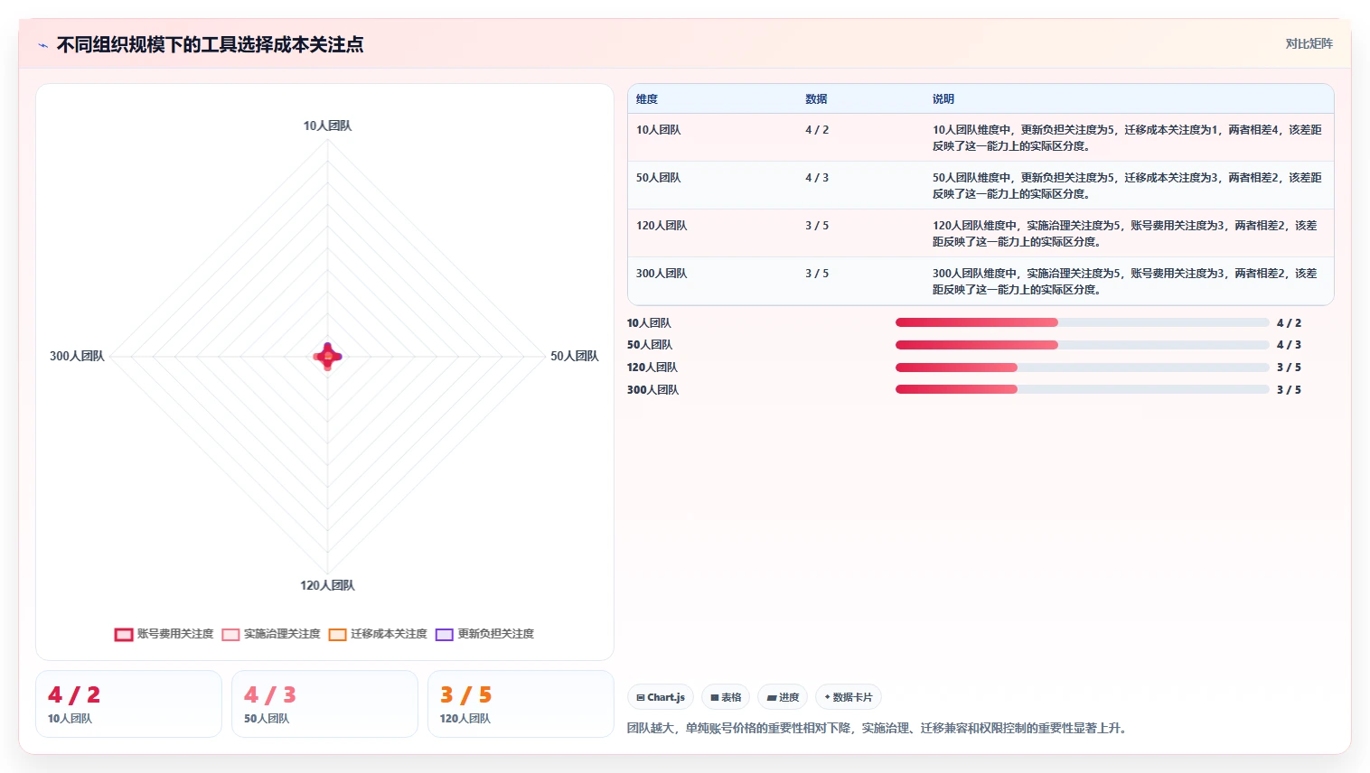The image size is (1370, 773).
Task: Open the 4 / 3 stat card for 50人团队
Action: click(x=324, y=703)
